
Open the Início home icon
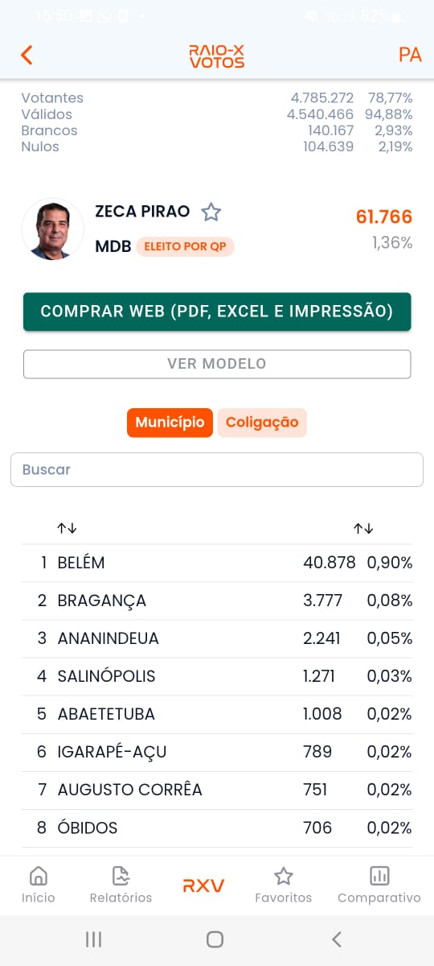click(38, 876)
